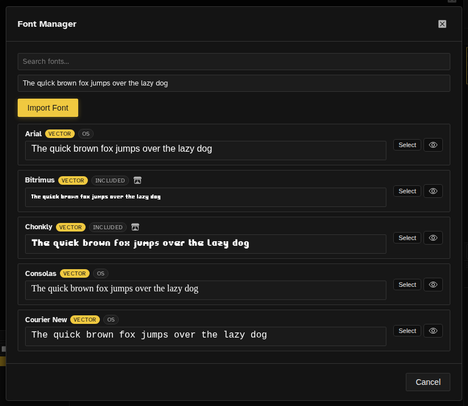Click the Bitrimus sample text box
468x406 pixels.
click(x=205, y=197)
